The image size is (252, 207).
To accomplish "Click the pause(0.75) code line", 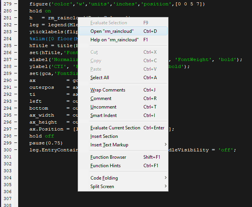I will 46,143.
